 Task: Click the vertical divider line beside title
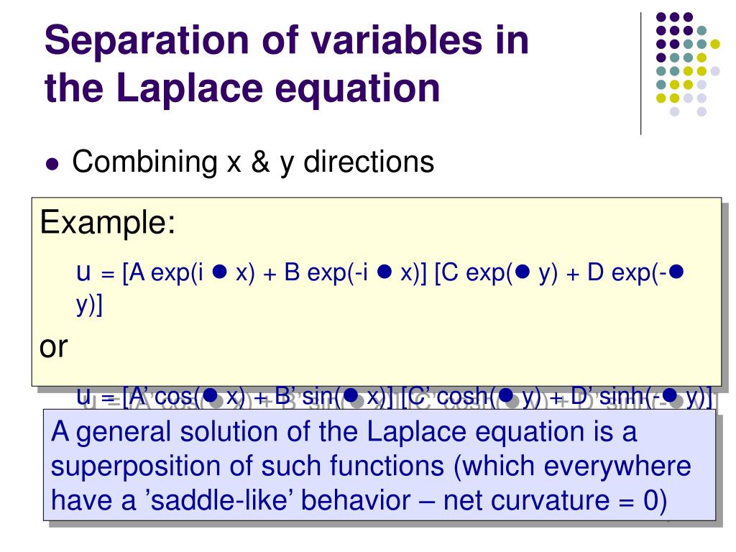(x=640, y=74)
